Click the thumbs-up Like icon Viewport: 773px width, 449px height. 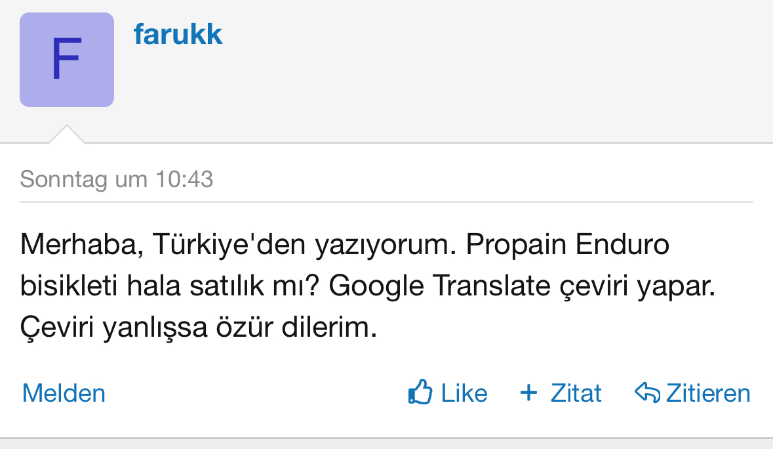420,393
